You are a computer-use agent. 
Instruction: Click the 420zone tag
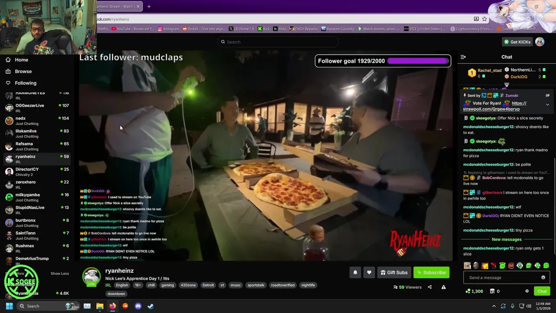pyautogui.click(x=188, y=285)
